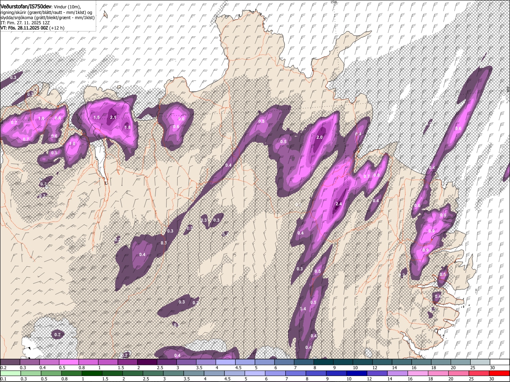This screenshot has height=382, width=510.
Task: Select the 2.1 snowfall value label
Action: tap(113, 117)
